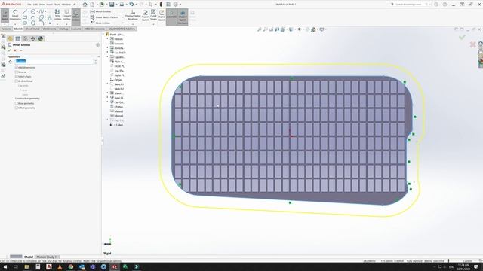Open the Linear Sketch Pattern dropdown arrow
483x271 pixels.
[122, 17]
